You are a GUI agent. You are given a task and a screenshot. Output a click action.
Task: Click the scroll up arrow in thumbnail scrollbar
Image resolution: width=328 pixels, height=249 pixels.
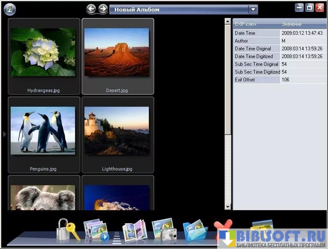point(228,21)
